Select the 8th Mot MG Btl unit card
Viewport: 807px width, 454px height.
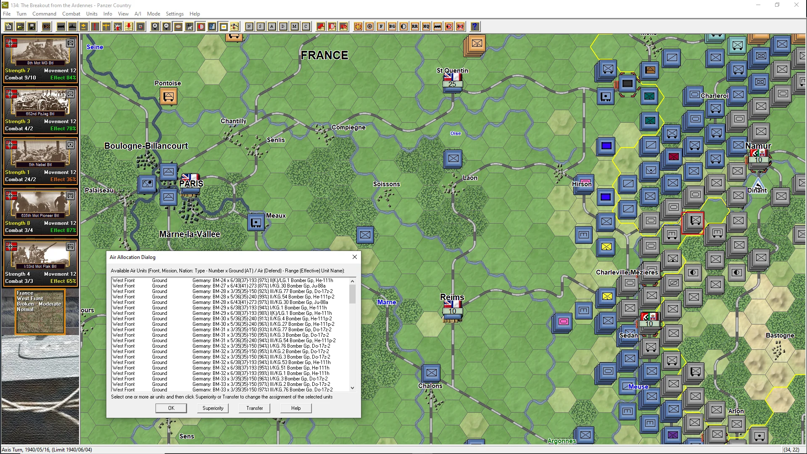pos(40,59)
